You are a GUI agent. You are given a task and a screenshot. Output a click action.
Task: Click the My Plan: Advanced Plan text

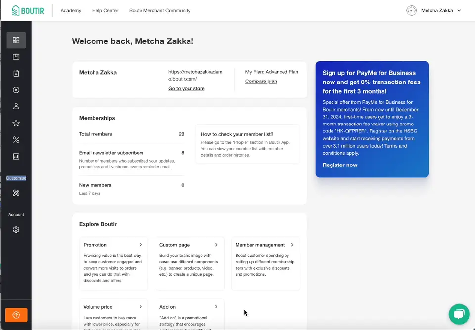tap(272, 72)
